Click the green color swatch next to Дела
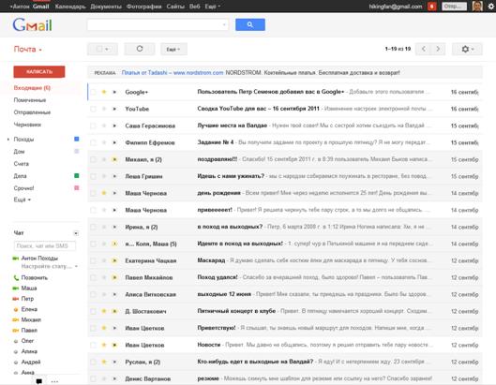This screenshot has height=385, width=496. coord(77,176)
